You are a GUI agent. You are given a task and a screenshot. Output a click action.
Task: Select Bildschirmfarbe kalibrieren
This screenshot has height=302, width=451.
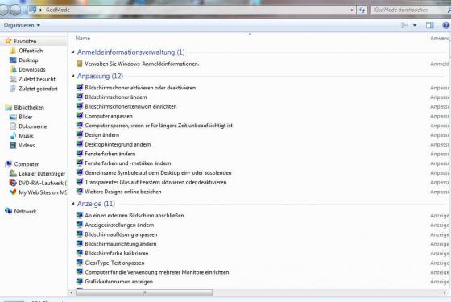(x=117, y=254)
